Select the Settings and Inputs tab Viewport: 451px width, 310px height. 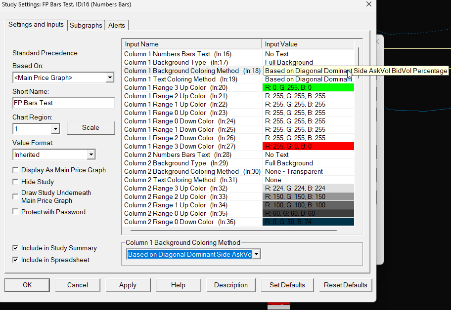[36, 24]
